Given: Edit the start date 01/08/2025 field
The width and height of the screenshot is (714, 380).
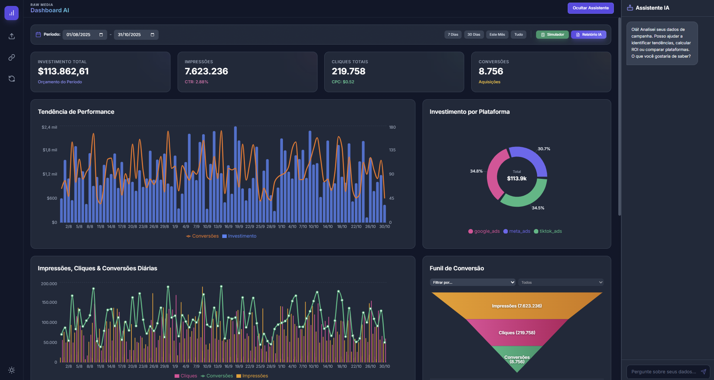Looking at the screenshot, I should point(85,35).
